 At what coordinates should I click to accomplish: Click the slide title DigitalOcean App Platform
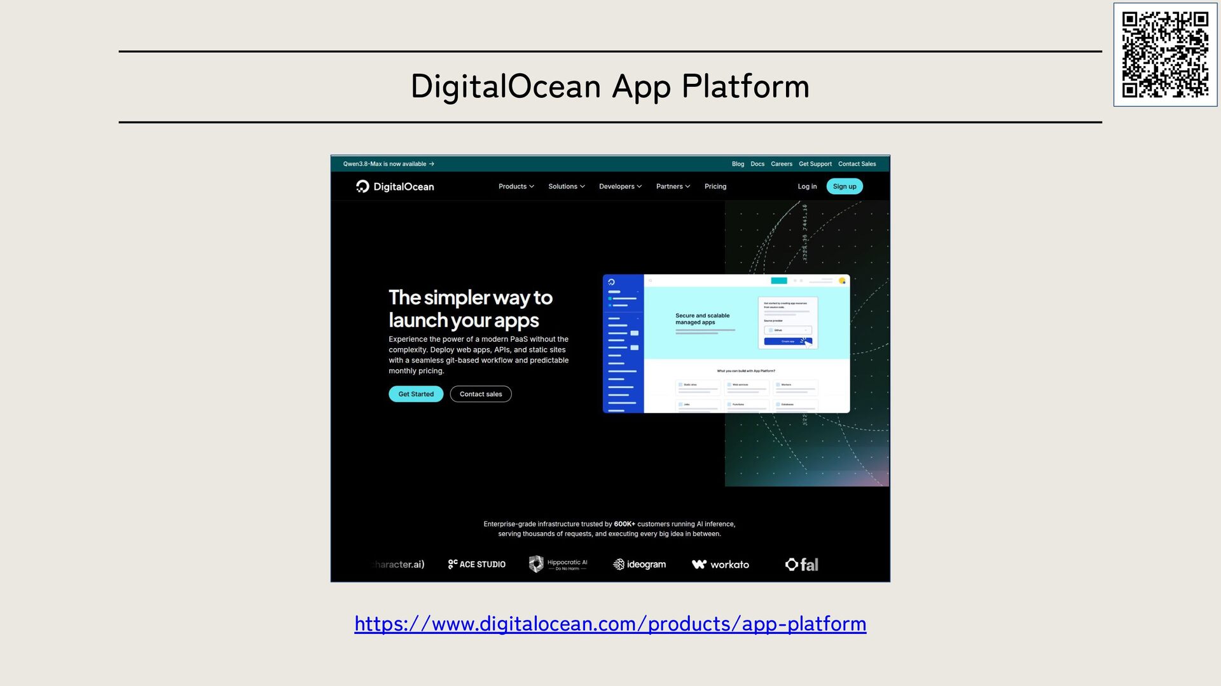[x=610, y=86]
